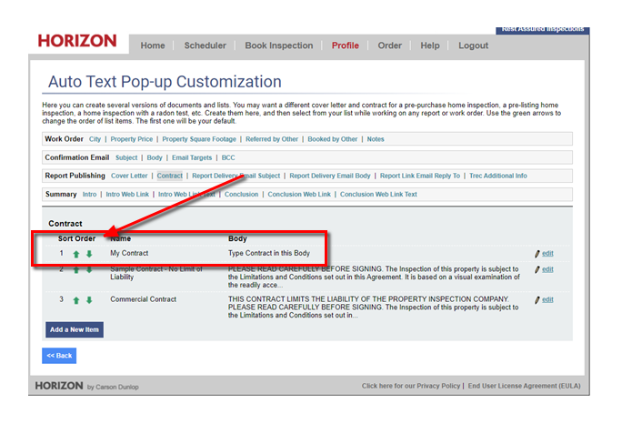Move Commercial Contract down with green arrow
The height and width of the screenshot is (434, 622).
(x=89, y=299)
